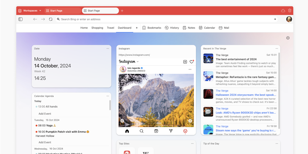Open Bookmarks from start page navigation
This screenshot has height=154, width=308.
tap(152, 28)
